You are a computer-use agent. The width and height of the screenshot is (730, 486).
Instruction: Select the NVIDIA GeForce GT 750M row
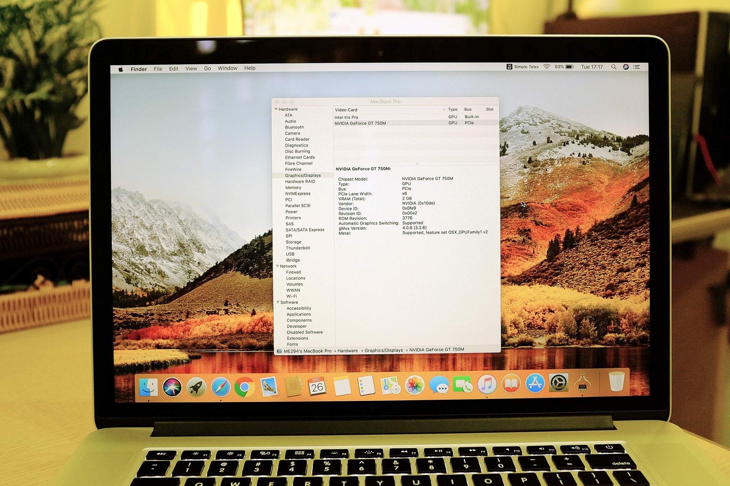416,123
